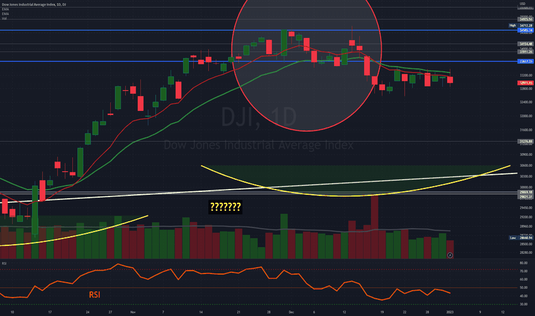Click the 33911.26 price level label
Image resolution: width=535 pixels, height=316 pixels.
pyautogui.click(x=525, y=52)
